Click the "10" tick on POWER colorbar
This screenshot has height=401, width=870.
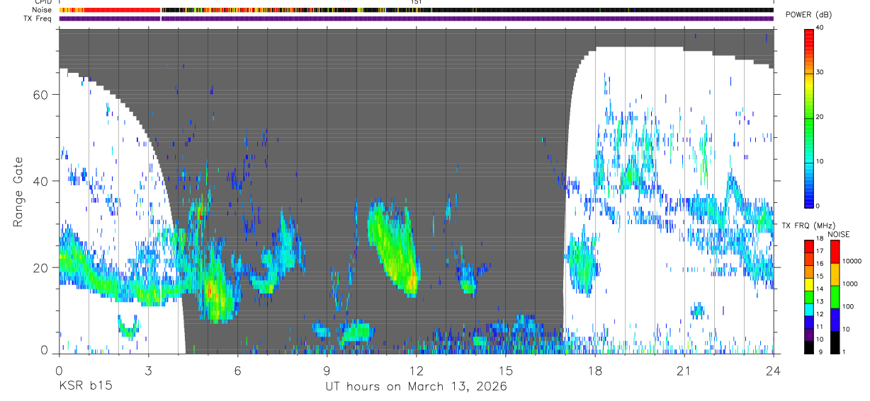coord(820,161)
